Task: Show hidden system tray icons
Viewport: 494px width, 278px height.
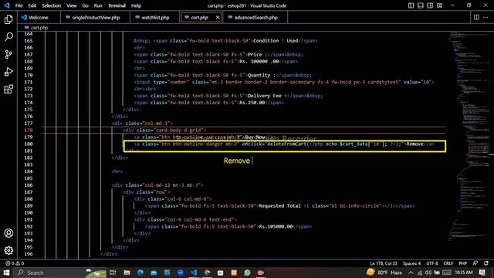Action: pos(411,273)
